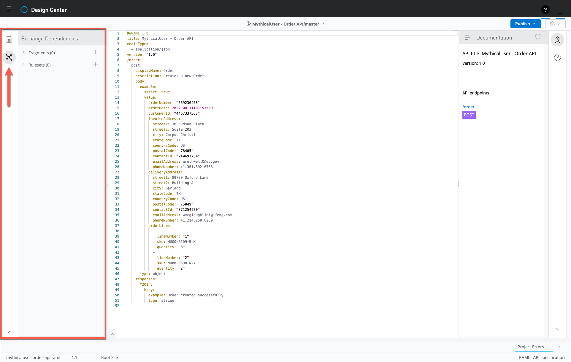Place cursor on title: MythicalUser - Order API line
The width and height of the screenshot is (571, 362).
[160, 39]
